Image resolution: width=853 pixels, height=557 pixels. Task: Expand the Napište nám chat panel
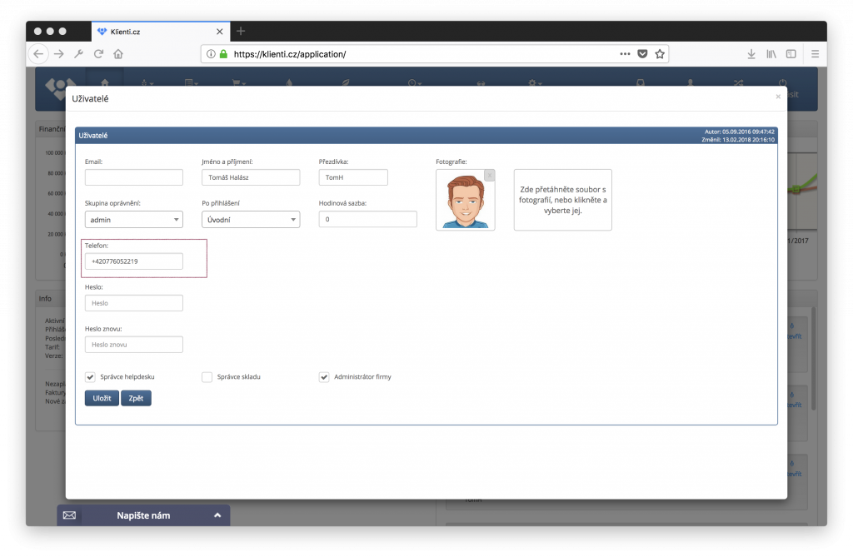pos(217,515)
